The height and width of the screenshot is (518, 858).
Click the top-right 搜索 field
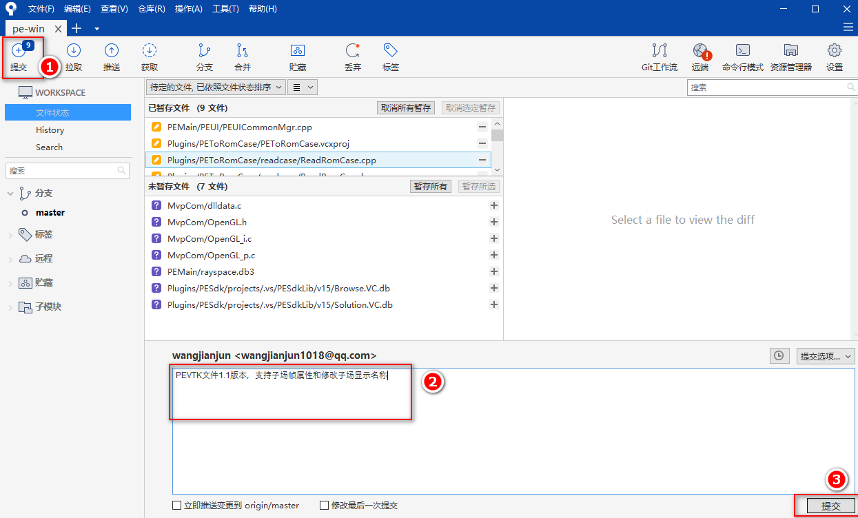point(771,87)
